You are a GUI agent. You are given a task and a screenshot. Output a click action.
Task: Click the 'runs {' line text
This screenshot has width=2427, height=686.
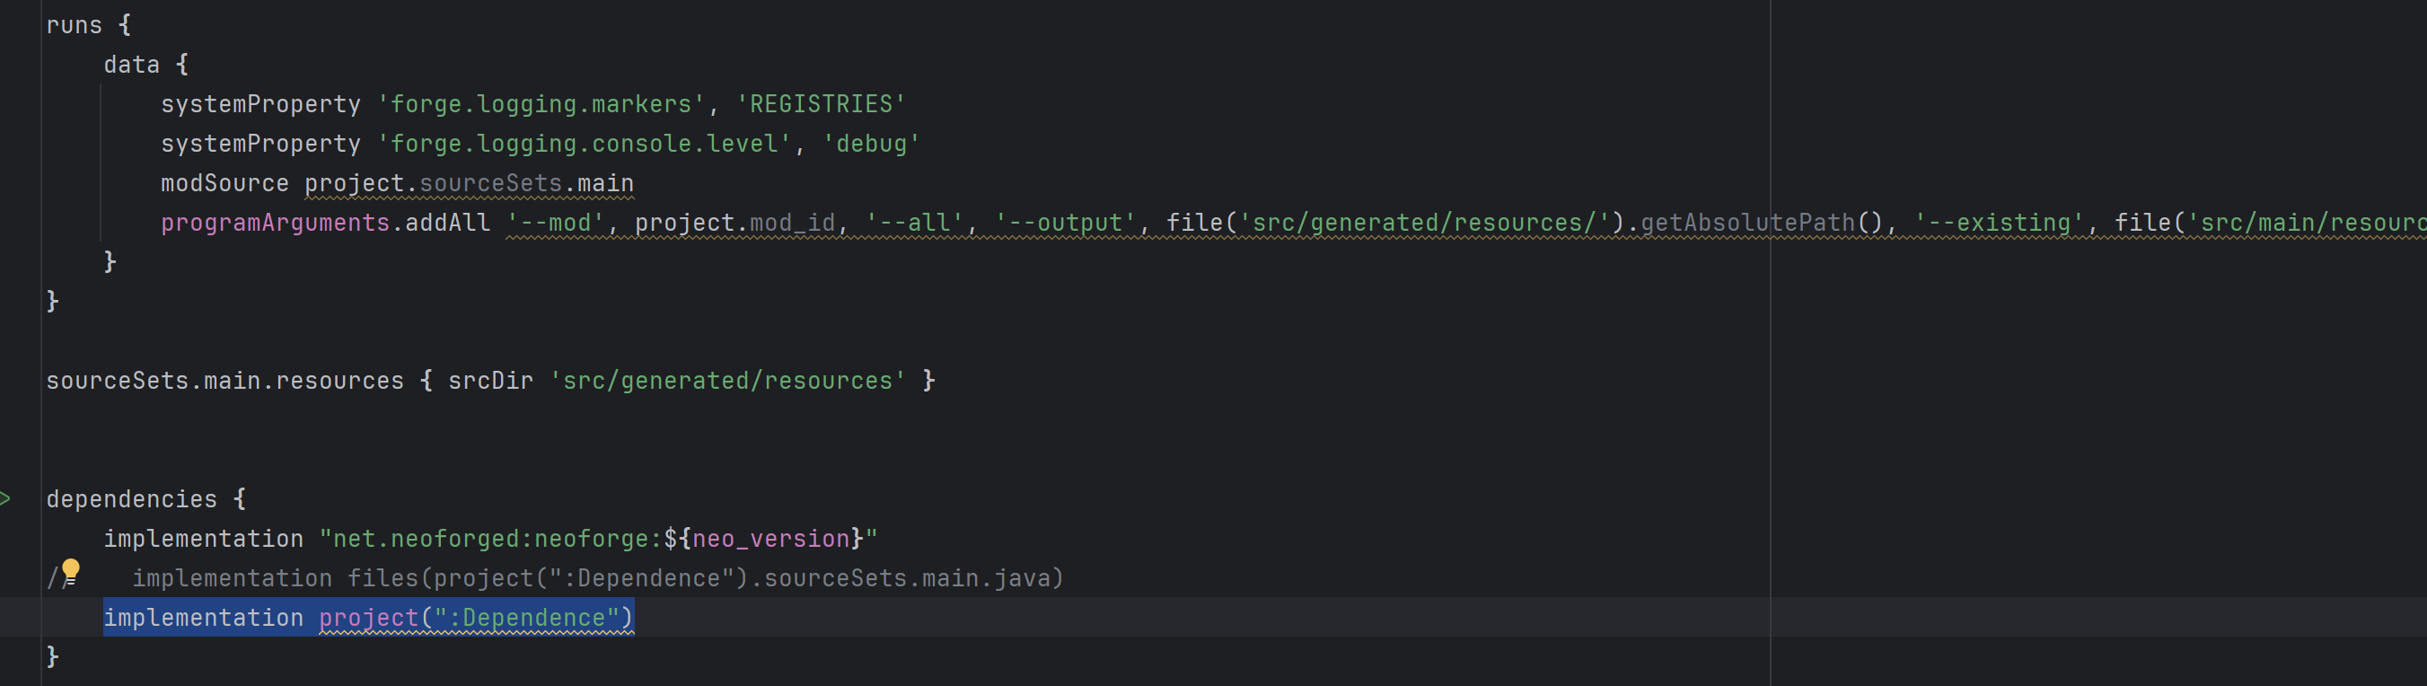click(89, 25)
